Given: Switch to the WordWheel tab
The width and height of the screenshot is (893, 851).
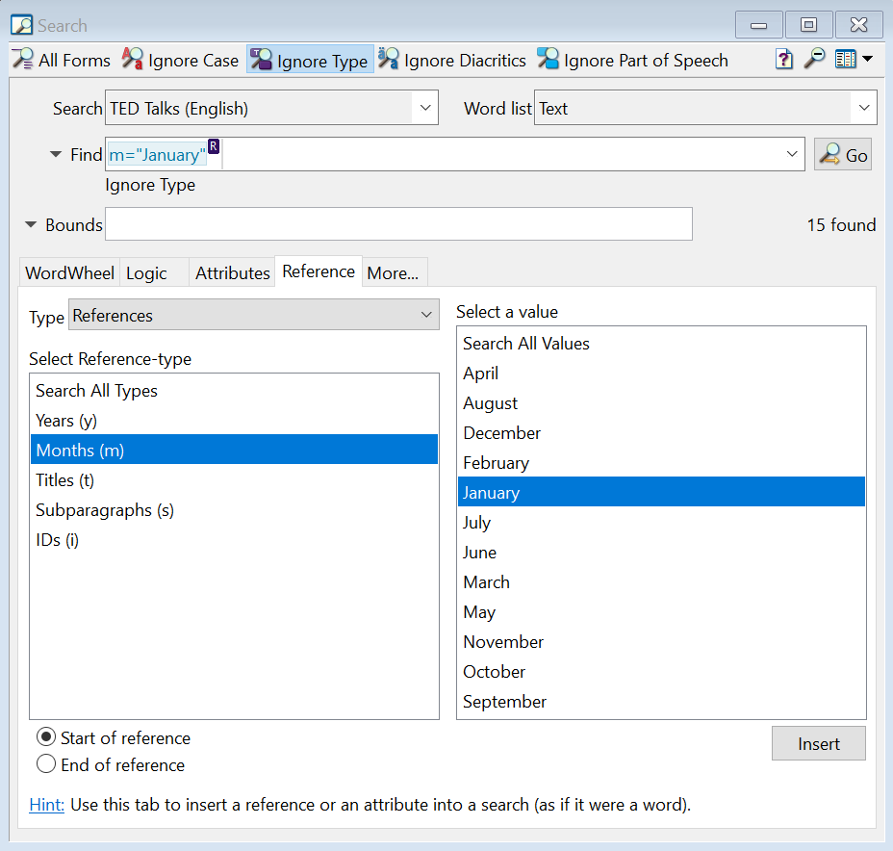Looking at the screenshot, I should point(69,273).
